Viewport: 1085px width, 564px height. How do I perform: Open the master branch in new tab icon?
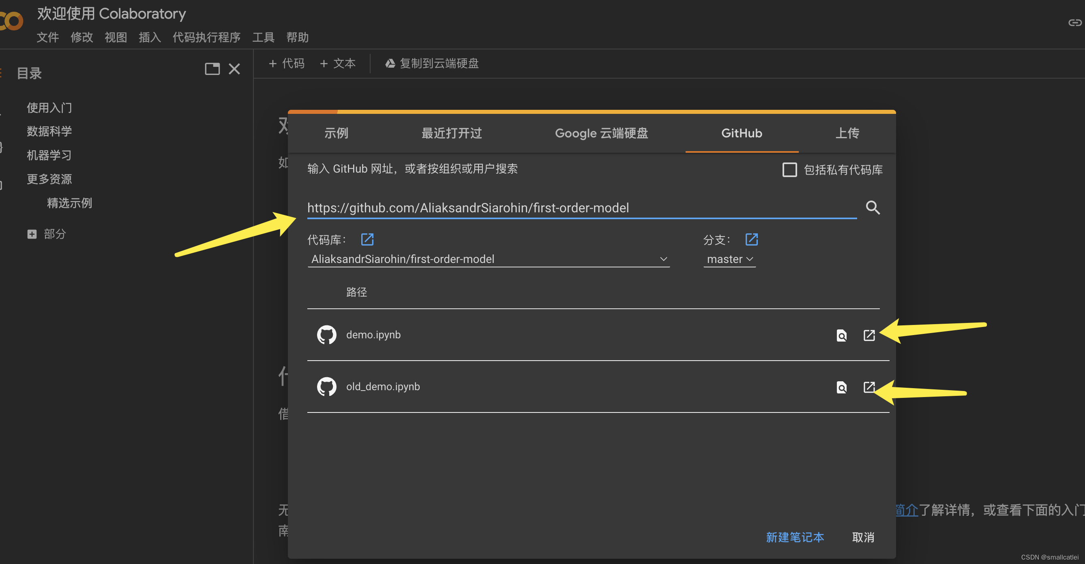click(x=752, y=239)
